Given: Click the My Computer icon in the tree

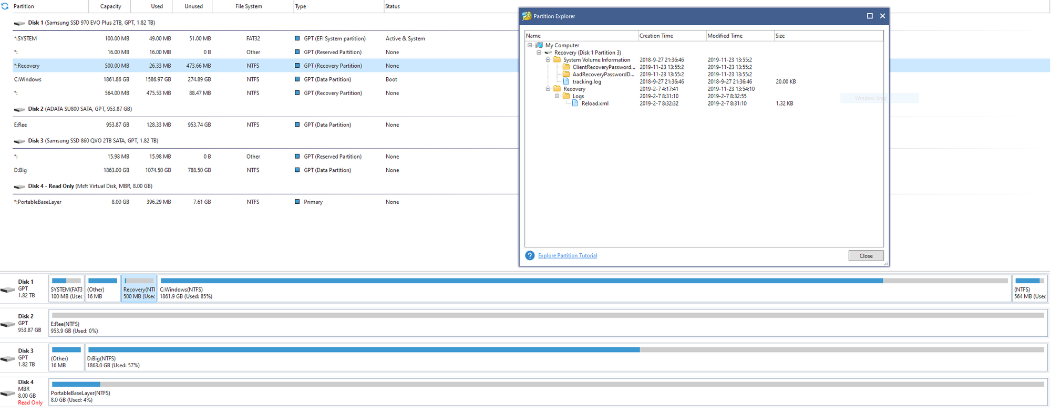Looking at the screenshot, I should tap(539, 45).
